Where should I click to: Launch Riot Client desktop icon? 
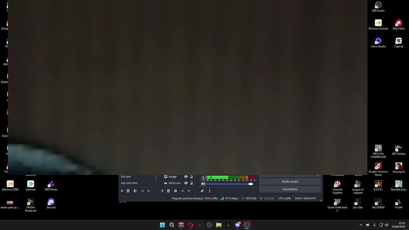point(398,25)
